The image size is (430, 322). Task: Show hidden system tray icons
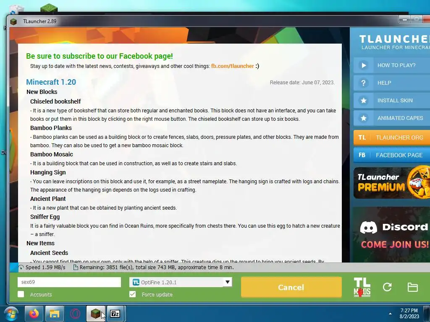[x=390, y=314]
